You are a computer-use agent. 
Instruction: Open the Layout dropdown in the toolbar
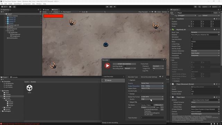coord(216,7)
